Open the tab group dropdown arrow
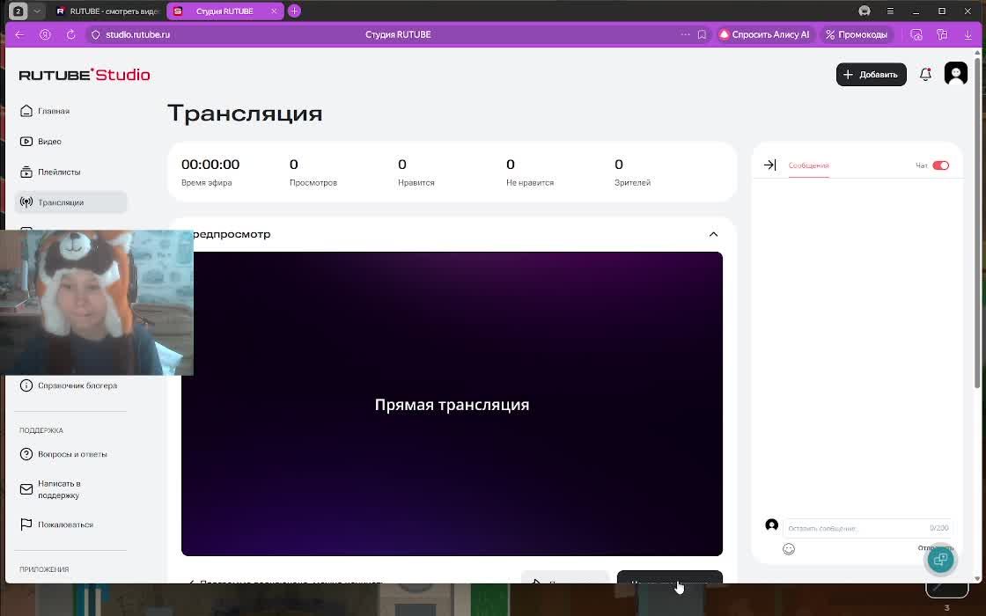 coord(37,11)
